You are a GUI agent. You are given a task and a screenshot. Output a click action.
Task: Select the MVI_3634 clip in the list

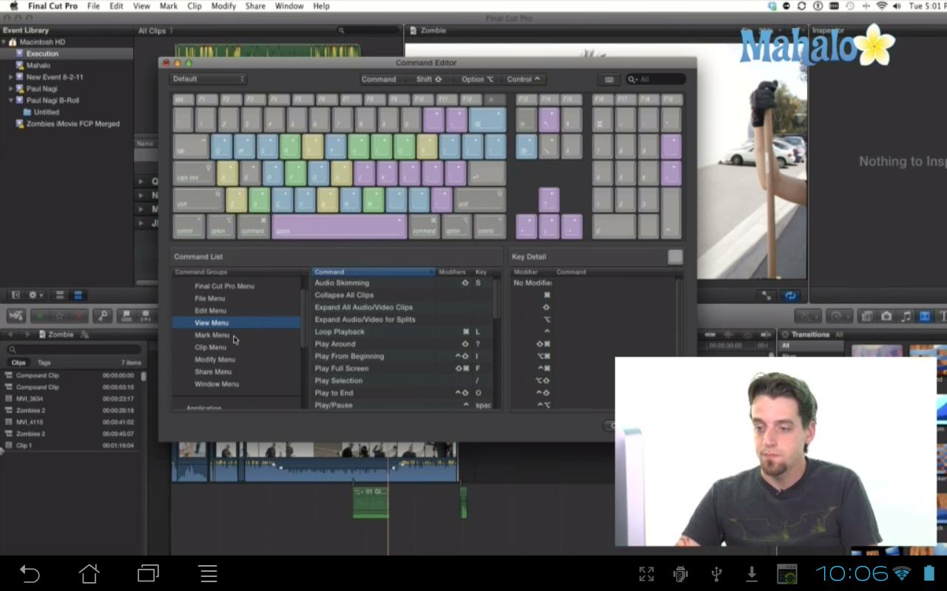point(71,399)
